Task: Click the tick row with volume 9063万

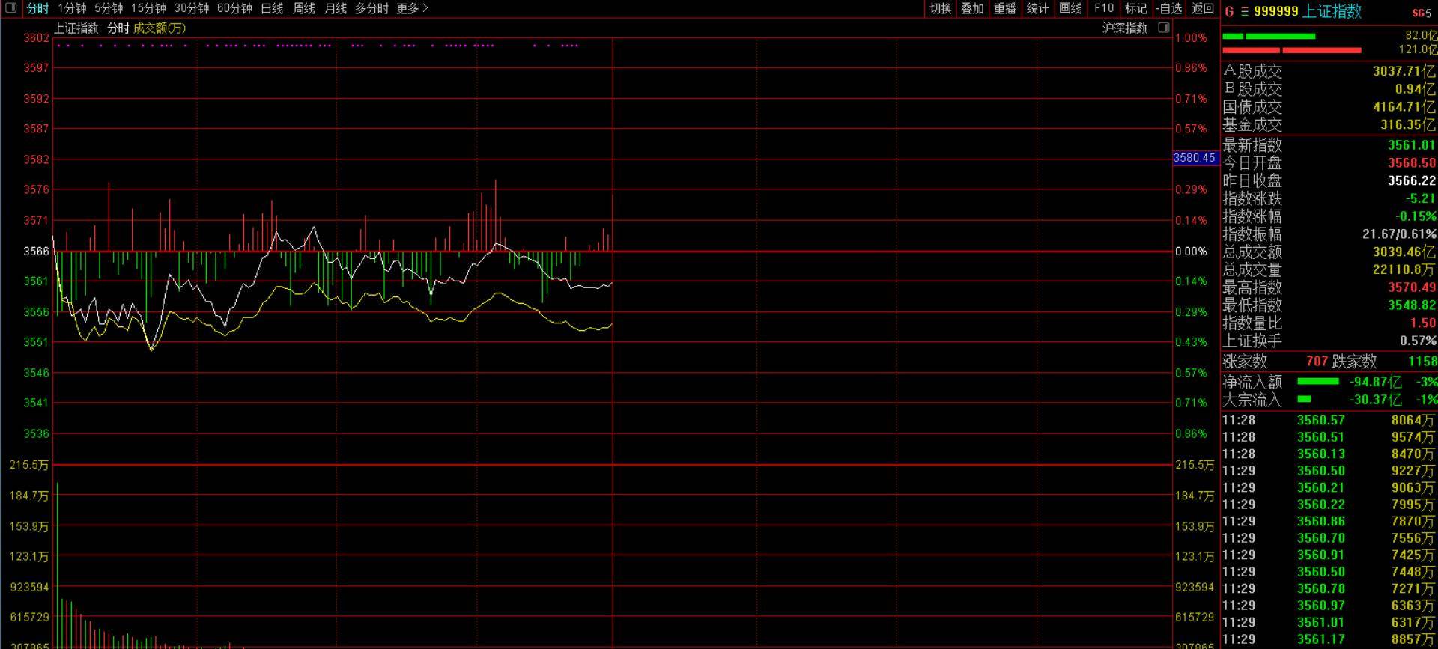Action: (x=1329, y=488)
